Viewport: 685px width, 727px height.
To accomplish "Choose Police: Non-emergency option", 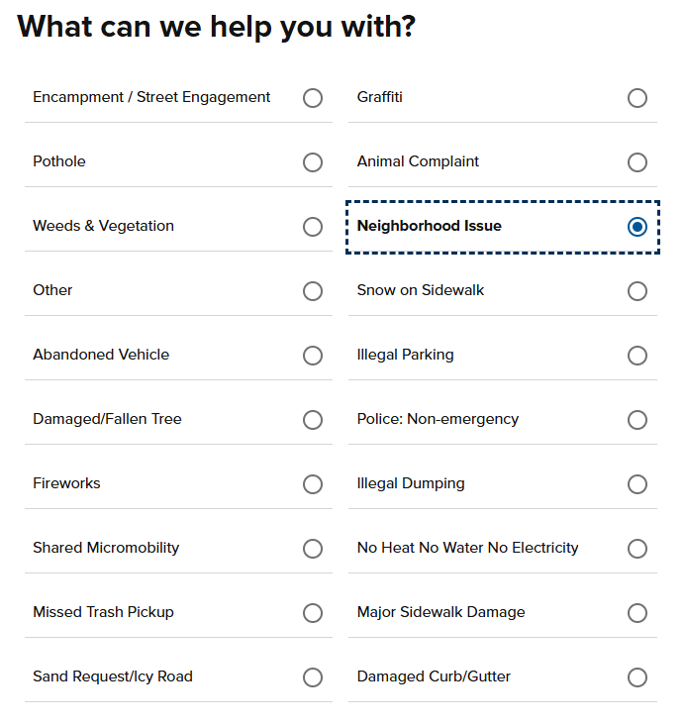I will tap(637, 420).
